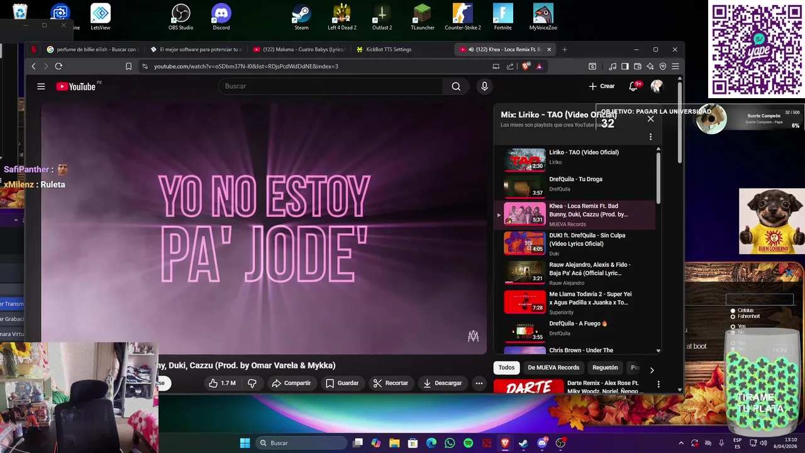The width and height of the screenshot is (805, 453).
Task: Play Liriko - TAO (Video Oficial) from the mix
Action: [575, 160]
